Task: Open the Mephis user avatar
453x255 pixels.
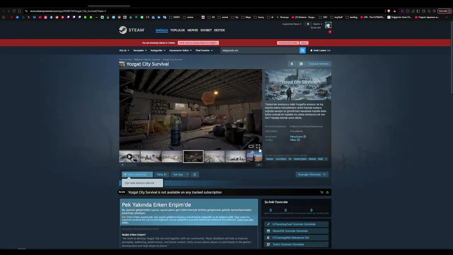Action: (x=328, y=25)
